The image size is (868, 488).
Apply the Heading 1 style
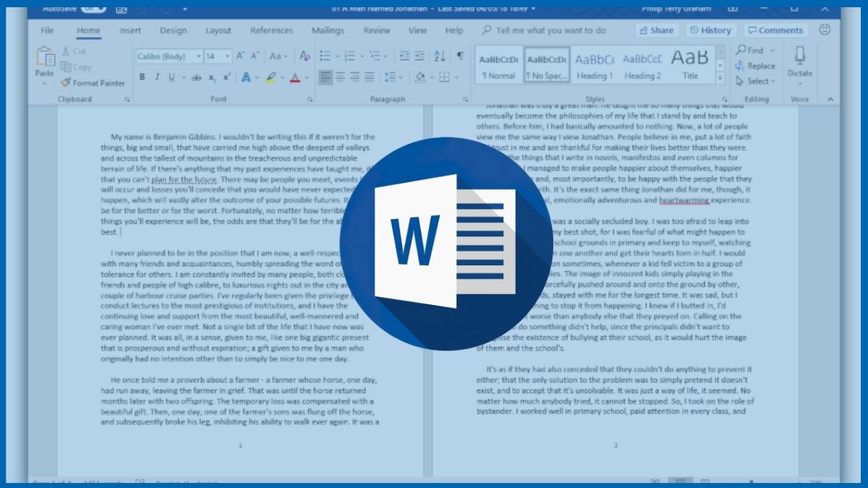pos(595,64)
